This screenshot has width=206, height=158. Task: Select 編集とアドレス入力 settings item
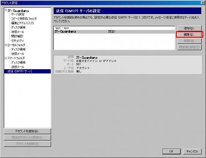click(22, 23)
